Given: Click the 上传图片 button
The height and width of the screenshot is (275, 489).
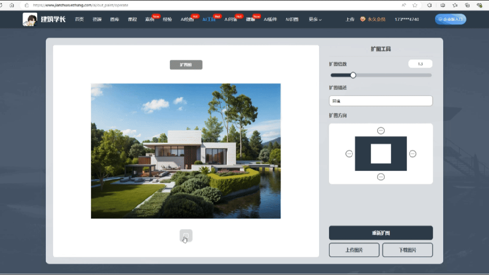Looking at the screenshot, I should click(354, 250).
